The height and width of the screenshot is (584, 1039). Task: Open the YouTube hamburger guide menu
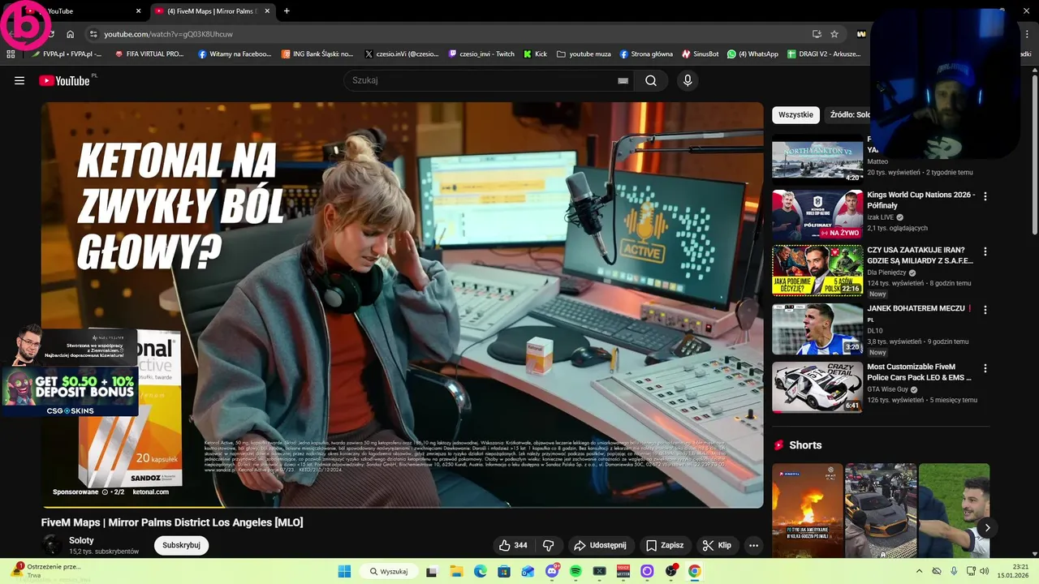point(19,80)
